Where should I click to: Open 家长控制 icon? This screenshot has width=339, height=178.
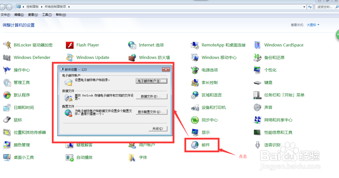click(x=195, y=82)
